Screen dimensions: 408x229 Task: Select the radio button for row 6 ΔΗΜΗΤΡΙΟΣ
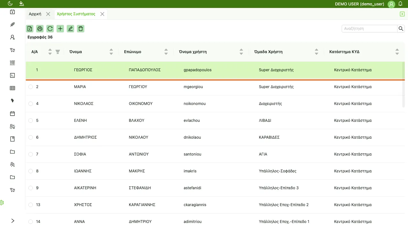(x=31, y=137)
